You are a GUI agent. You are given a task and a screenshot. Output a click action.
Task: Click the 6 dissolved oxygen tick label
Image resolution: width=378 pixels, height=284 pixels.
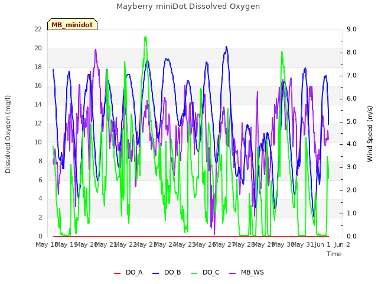40,180
